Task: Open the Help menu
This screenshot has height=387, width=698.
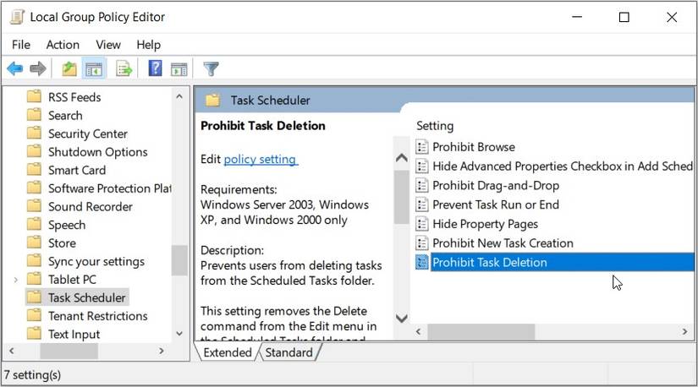Action: [x=148, y=45]
